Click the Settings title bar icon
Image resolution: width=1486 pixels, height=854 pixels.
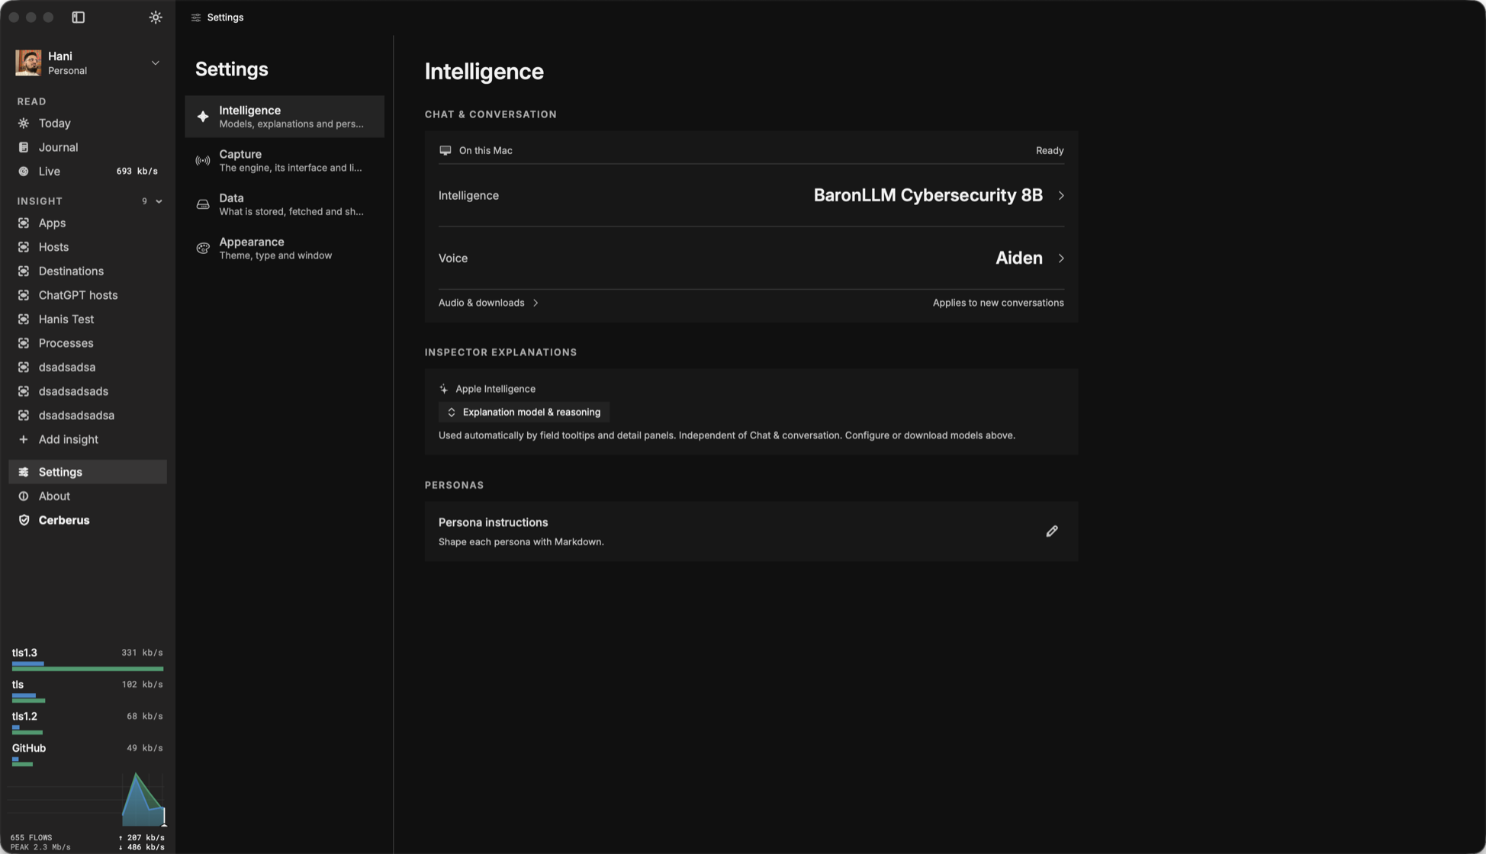click(196, 17)
